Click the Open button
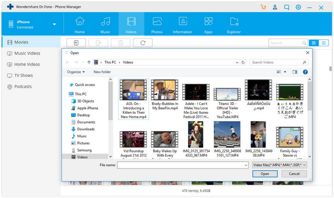Viewport: 334px width, 198px height. pyautogui.click(x=265, y=174)
